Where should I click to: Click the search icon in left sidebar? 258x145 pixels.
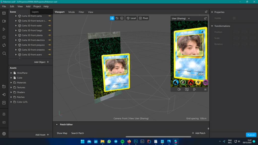(x=4, y=53)
